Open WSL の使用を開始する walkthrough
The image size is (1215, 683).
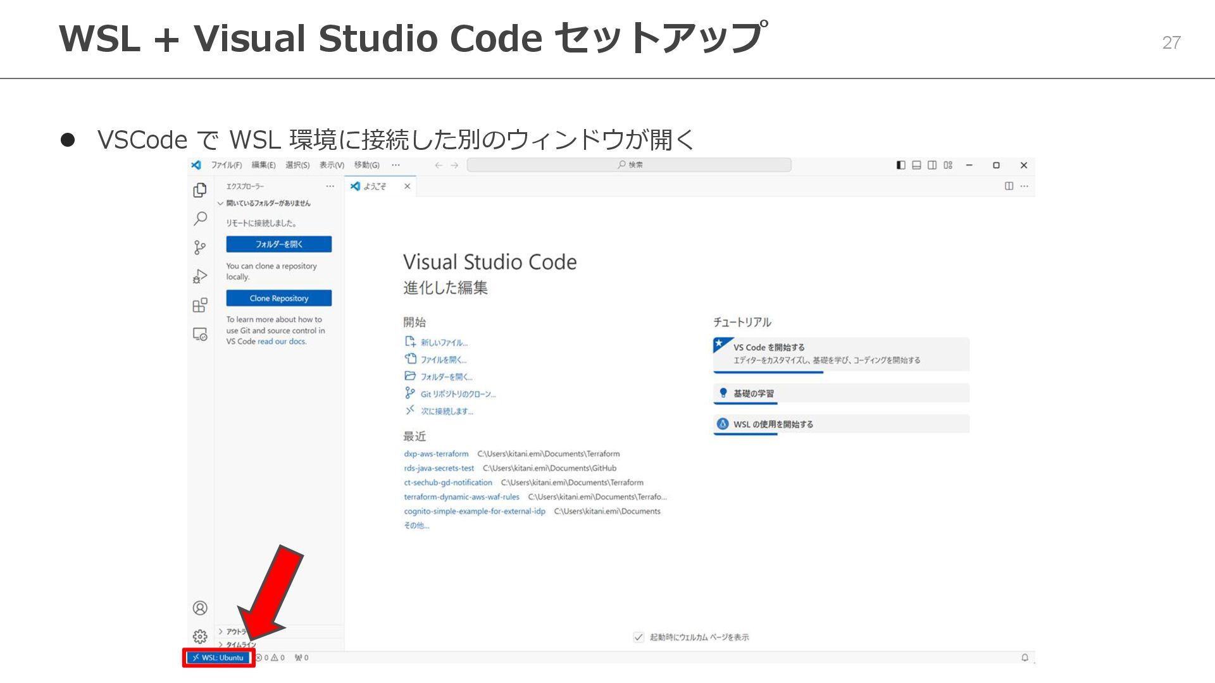[x=841, y=424]
